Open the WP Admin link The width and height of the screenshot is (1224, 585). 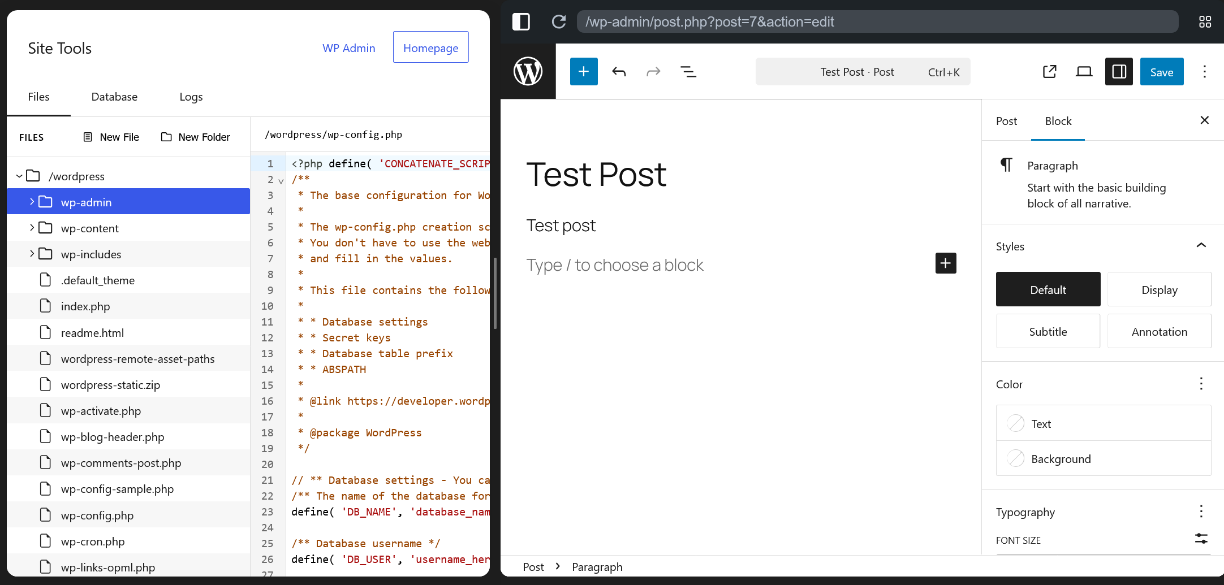(x=348, y=48)
